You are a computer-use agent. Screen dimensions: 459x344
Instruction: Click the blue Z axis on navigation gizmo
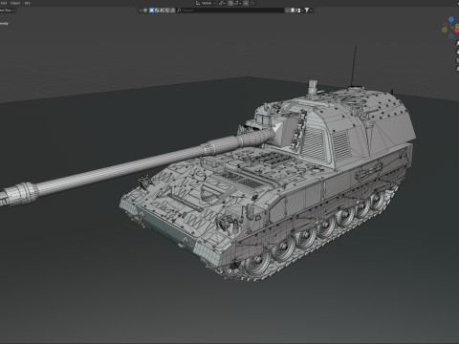coord(451,19)
